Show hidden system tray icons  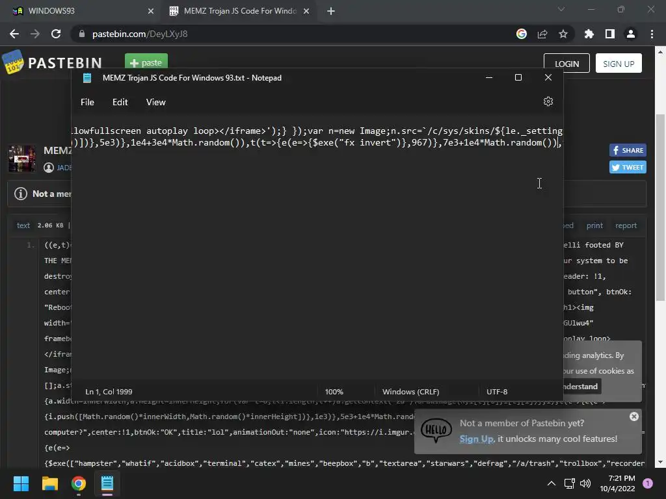click(x=552, y=483)
